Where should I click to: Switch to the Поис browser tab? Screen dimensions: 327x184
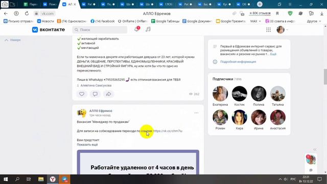coord(50,4)
